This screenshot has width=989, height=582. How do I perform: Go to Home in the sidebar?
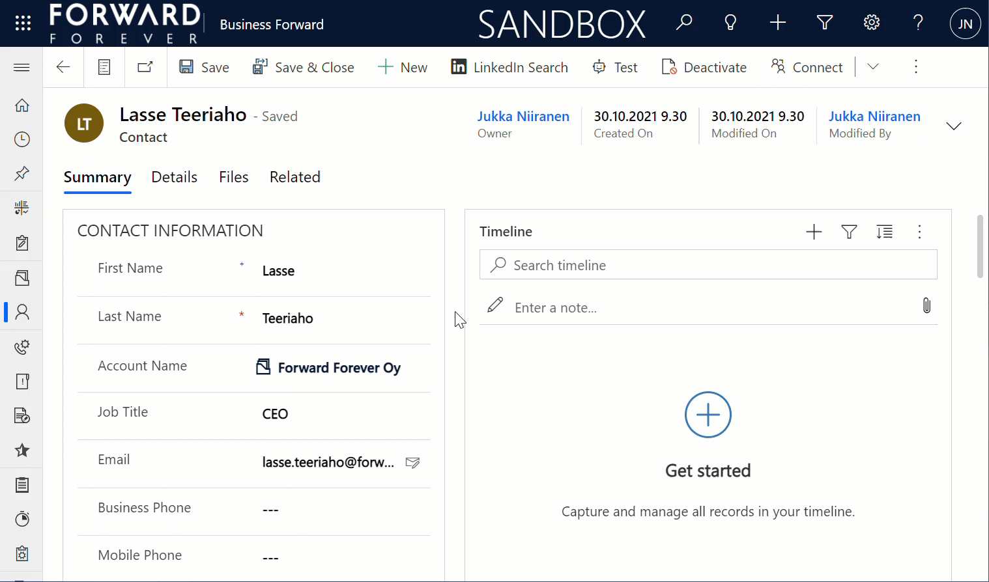coord(22,105)
